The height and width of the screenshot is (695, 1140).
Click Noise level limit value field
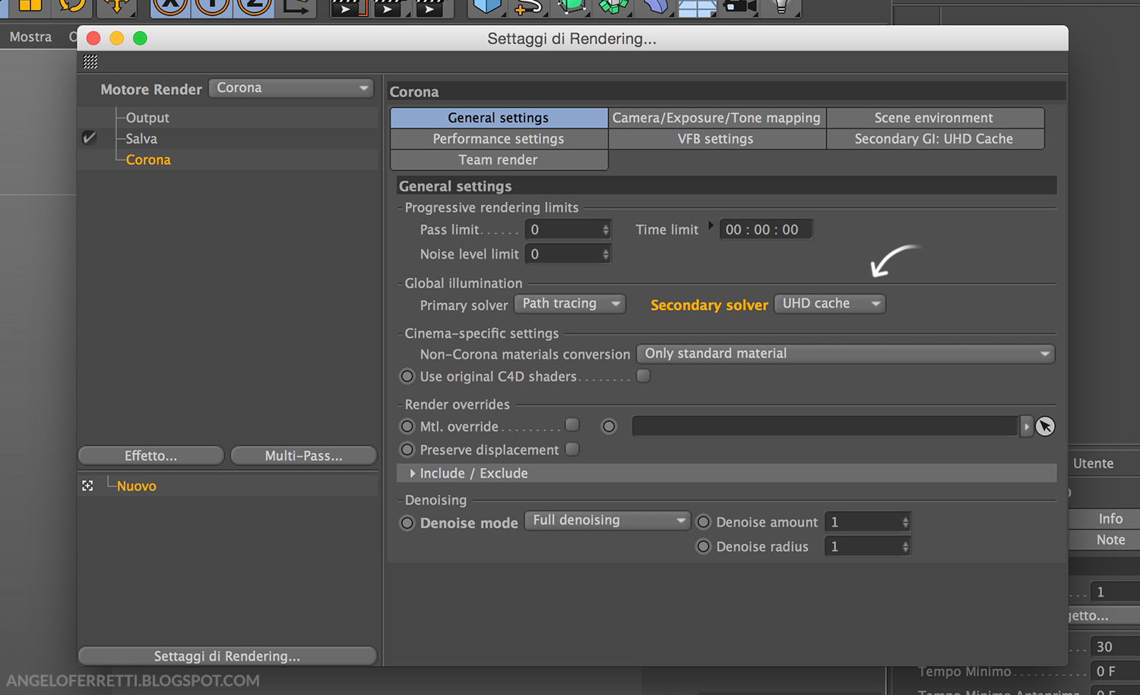pyautogui.click(x=563, y=254)
